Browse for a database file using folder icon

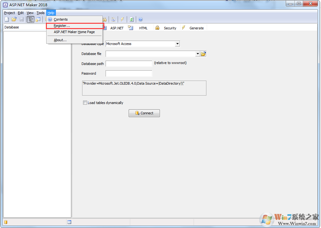pyautogui.click(x=203, y=53)
